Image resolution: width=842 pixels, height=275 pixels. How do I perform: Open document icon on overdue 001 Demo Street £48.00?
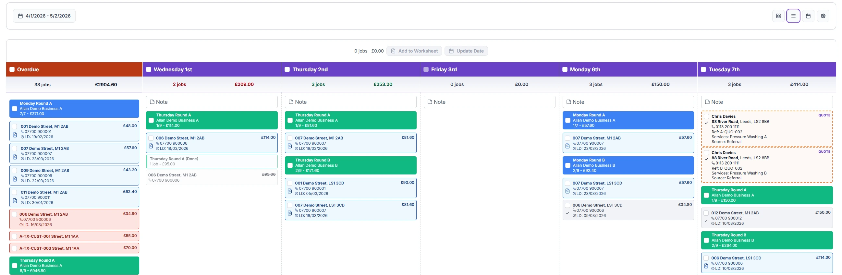15,135
